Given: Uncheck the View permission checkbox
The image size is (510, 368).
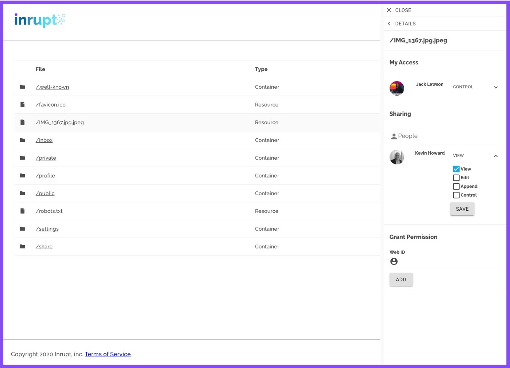Looking at the screenshot, I should (x=456, y=169).
